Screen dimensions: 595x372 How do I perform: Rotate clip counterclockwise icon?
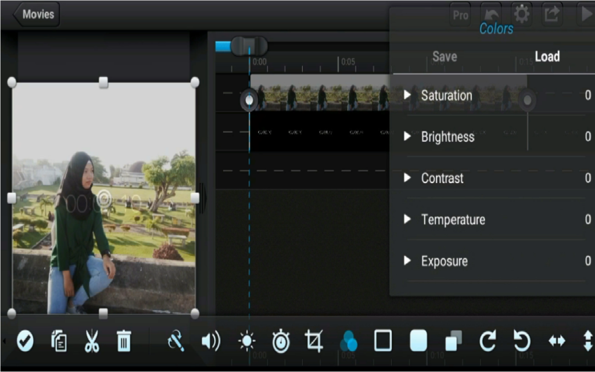pos(522,341)
